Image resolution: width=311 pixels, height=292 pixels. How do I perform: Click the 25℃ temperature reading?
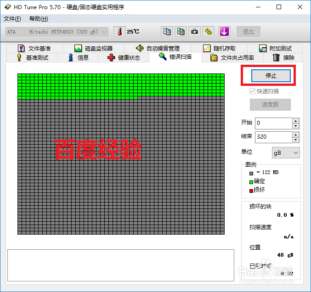(x=133, y=32)
